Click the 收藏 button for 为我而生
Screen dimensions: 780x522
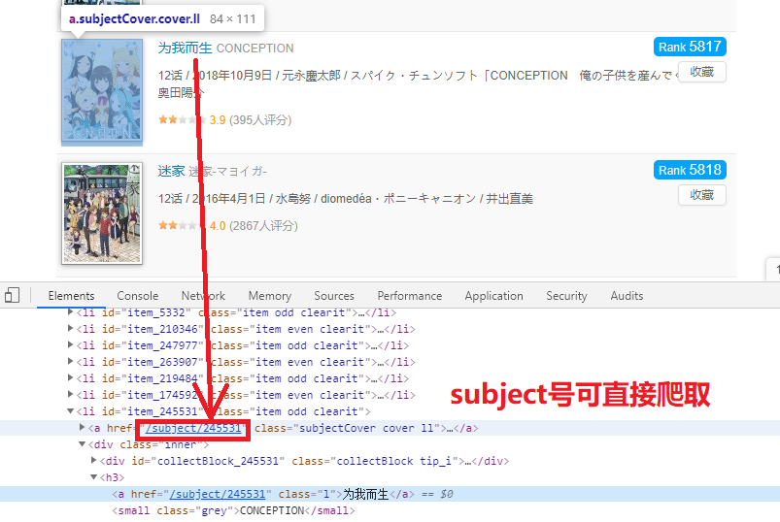pos(702,72)
